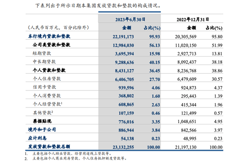Click the 中长期贷款 row label
246x161 pixels.
44,62
